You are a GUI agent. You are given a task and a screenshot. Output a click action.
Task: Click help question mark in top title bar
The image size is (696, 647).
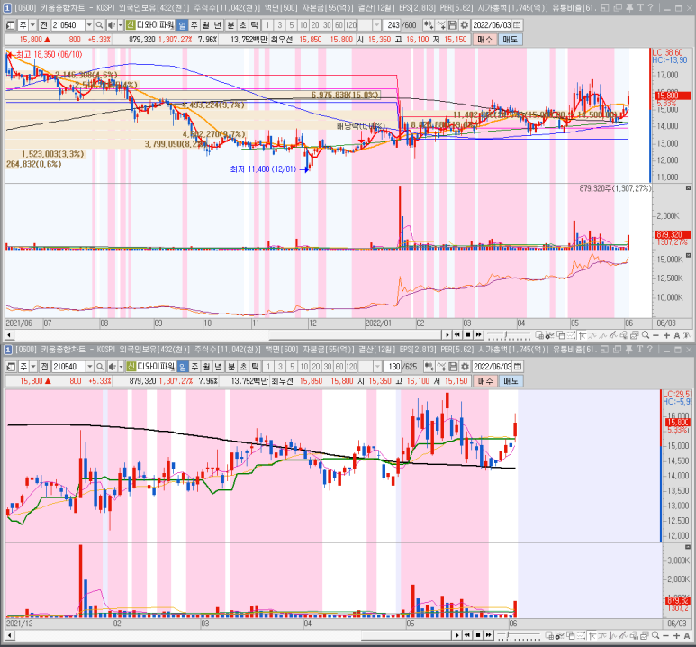pyautogui.click(x=651, y=7)
